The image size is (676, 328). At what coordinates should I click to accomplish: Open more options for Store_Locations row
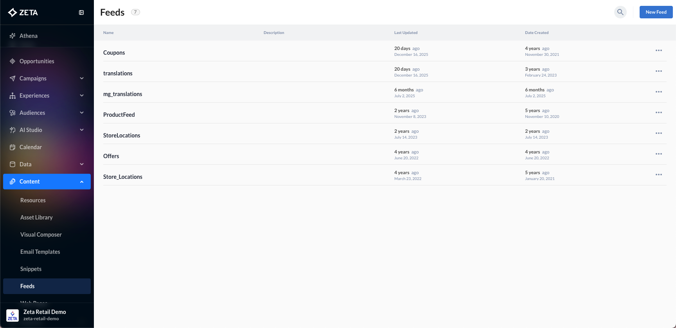point(658,175)
